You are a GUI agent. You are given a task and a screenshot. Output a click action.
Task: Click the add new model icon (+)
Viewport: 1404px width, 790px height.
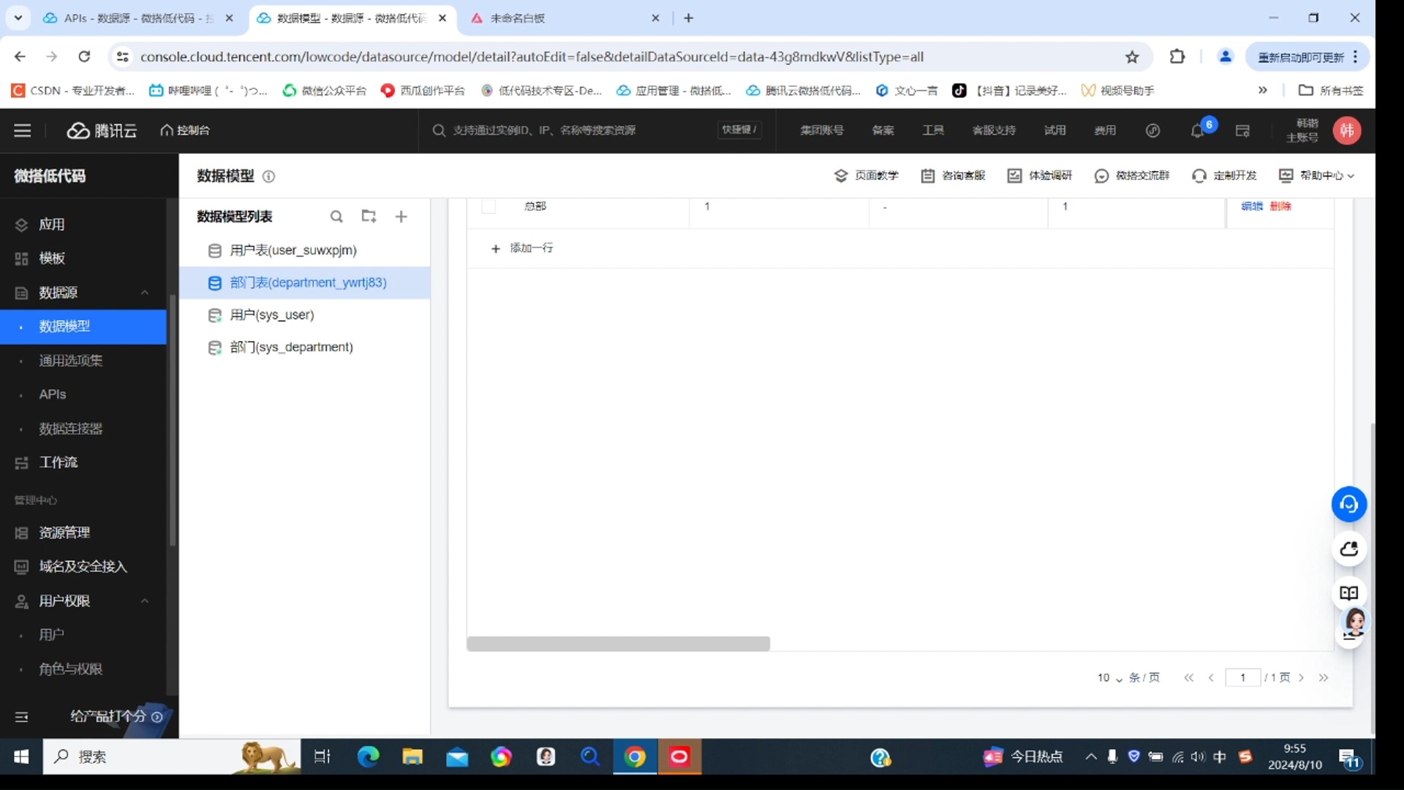click(402, 216)
